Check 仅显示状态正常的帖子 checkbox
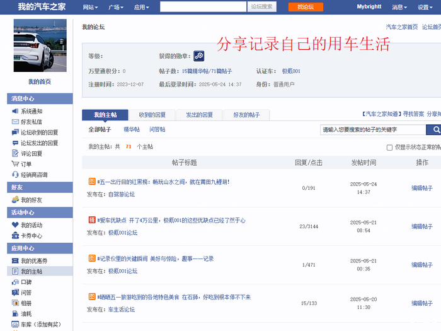This screenshot has height=331, width=441. (389, 147)
